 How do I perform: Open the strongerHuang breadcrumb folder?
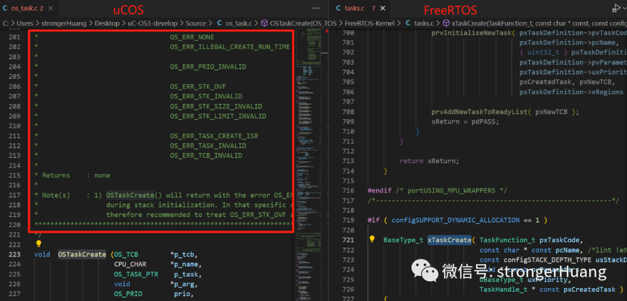tap(63, 23)
